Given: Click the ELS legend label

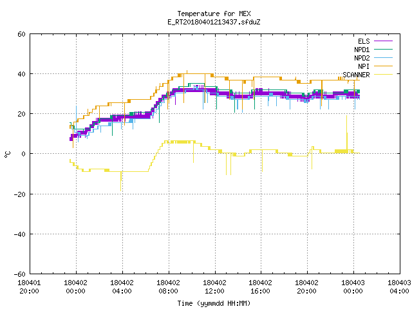Looking at the screenshot, I should click(364, 41).
